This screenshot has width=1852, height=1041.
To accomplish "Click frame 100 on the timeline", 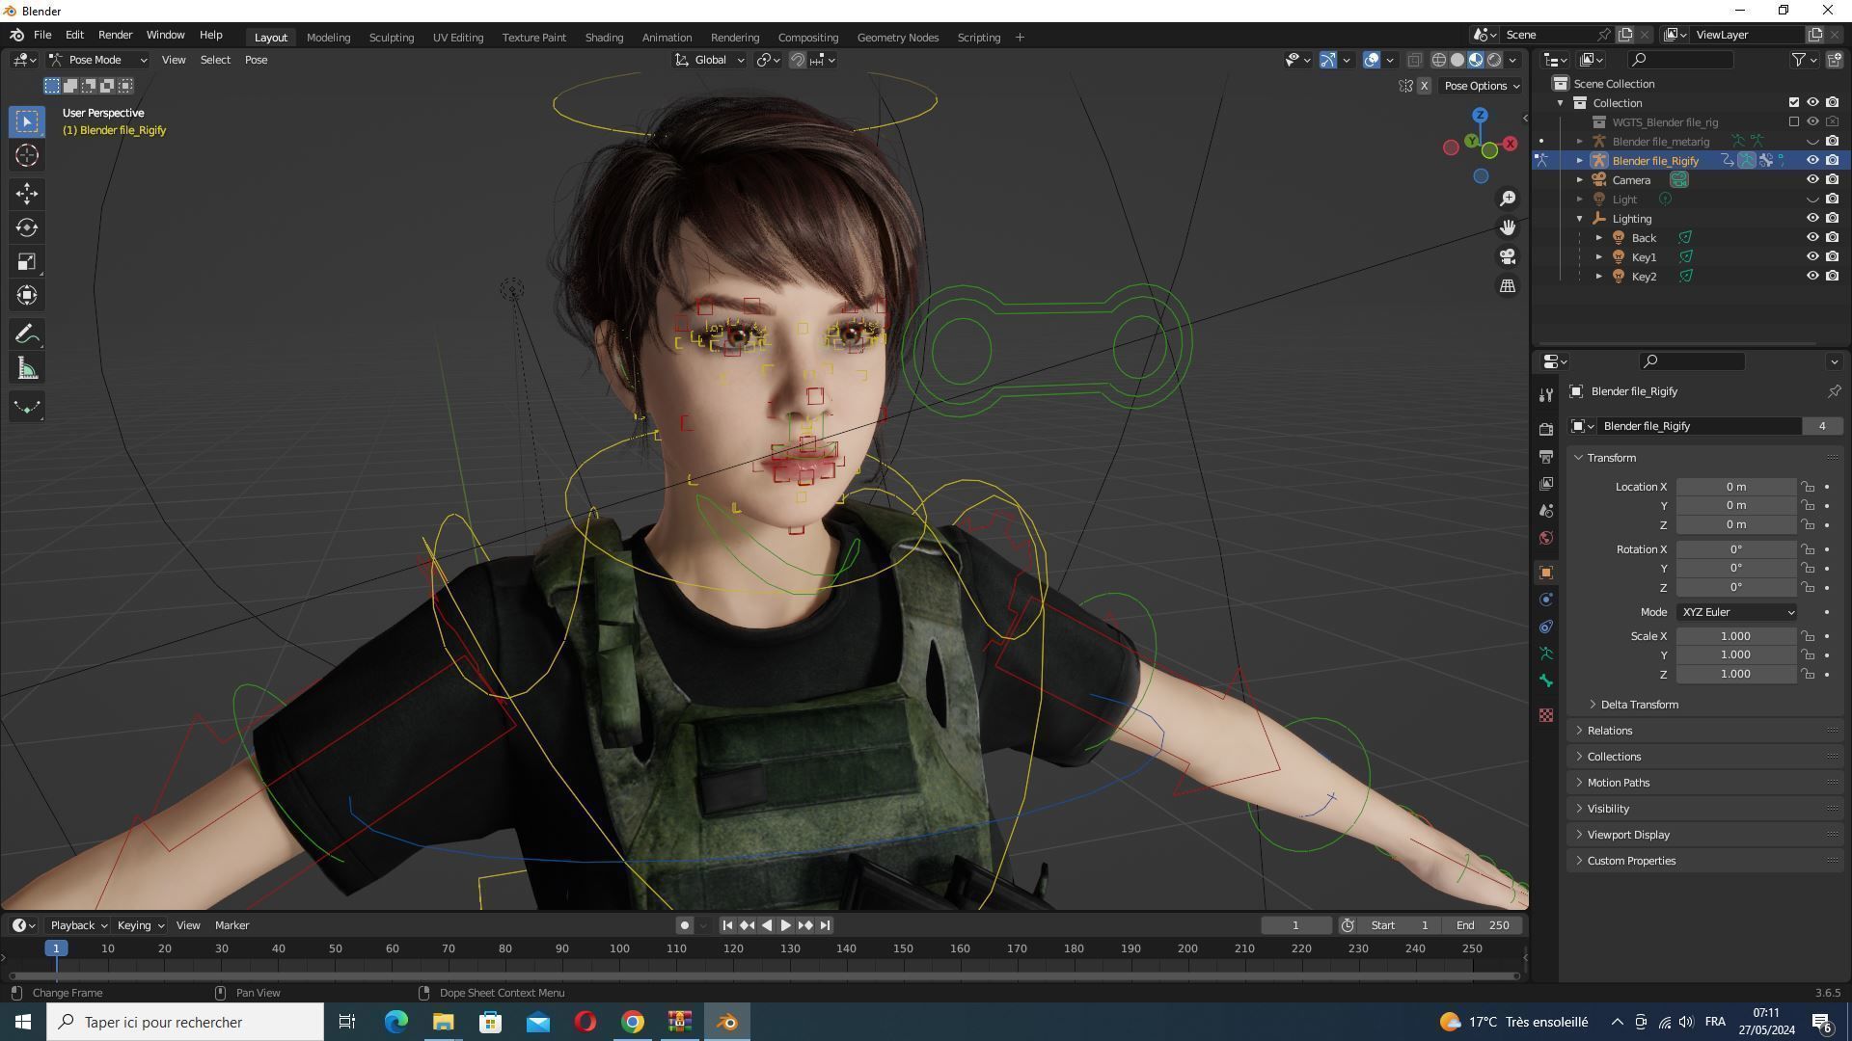I will pyautogui.click(x=619, y=949).
